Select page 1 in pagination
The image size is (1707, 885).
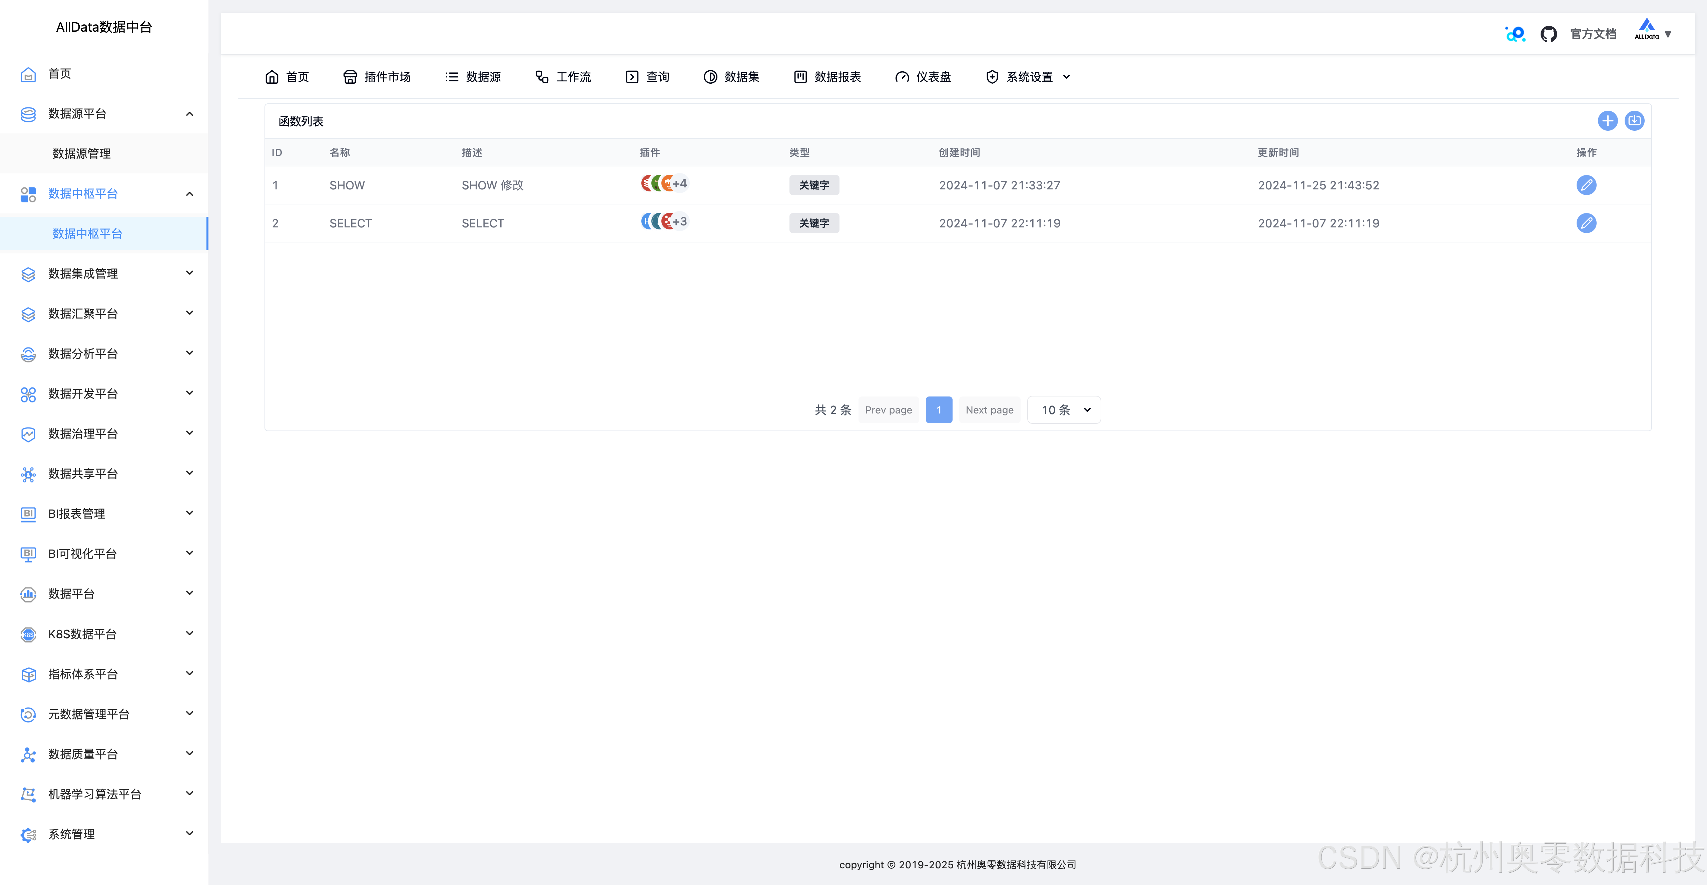pos(938,410)
